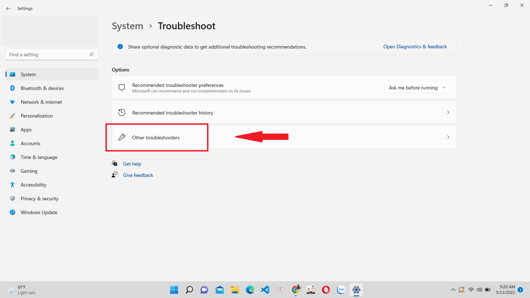Open Teams Chat from the taskbar
This screenshot has height=298, width=530.
point(204,290)
